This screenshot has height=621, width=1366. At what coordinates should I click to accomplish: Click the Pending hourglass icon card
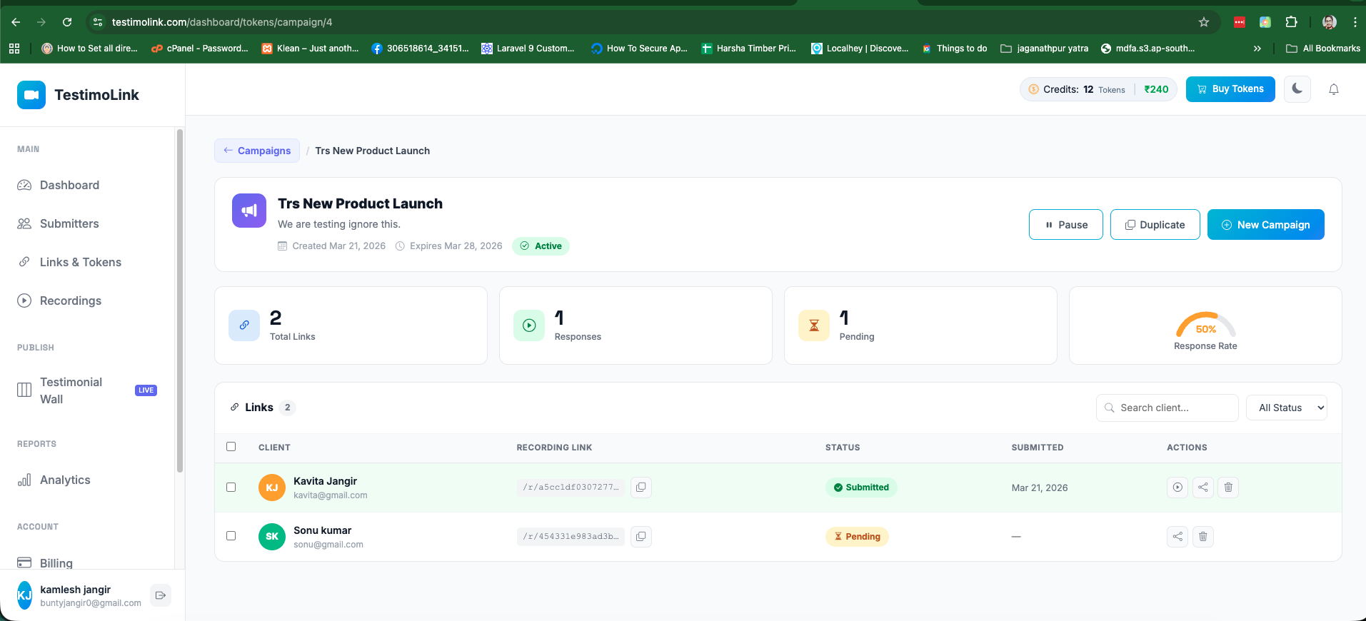814,325
